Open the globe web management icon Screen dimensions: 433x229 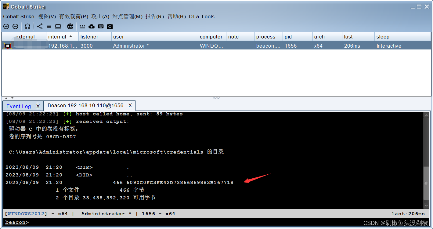tap(70, 27)
